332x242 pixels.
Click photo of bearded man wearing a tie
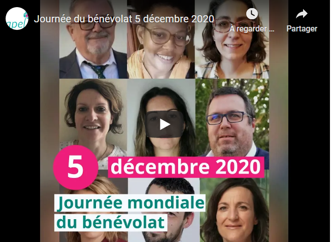tap(93, 40)
